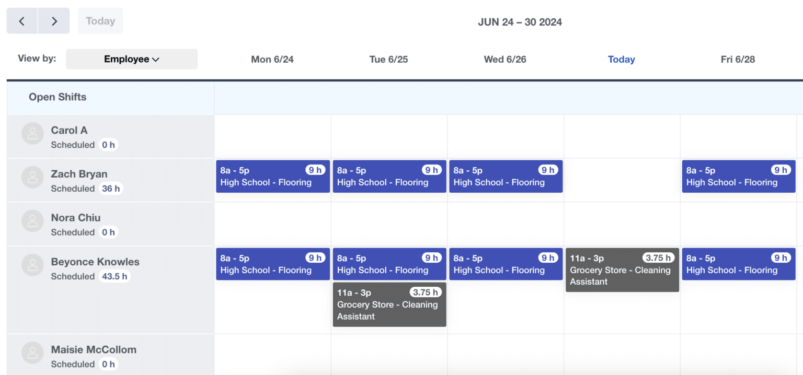Screen dimensions: 803x375
Task: Open Beyonce's Tuesday Grocery Store Cleaning shift
Action: (389, 304)
